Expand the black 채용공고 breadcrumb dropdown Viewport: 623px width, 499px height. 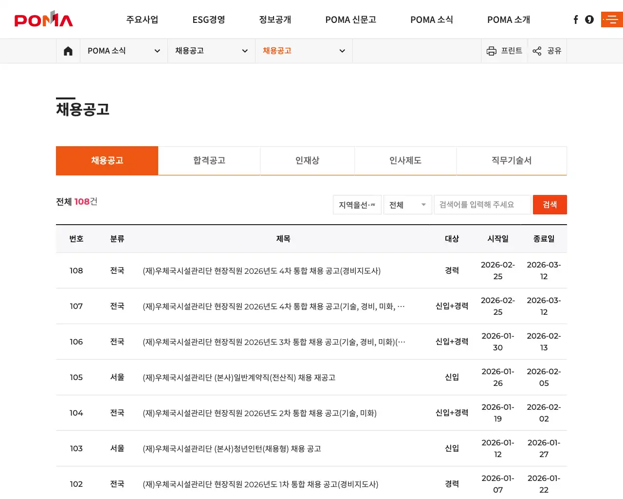211,51
